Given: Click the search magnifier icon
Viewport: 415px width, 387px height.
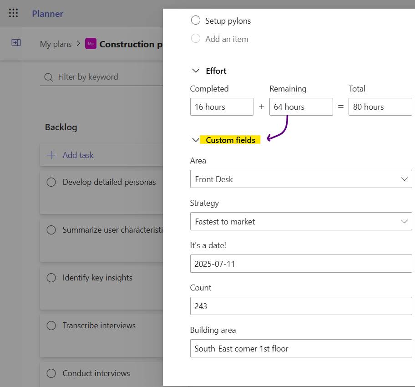Looking at the screenshot, I should (49, 77).
